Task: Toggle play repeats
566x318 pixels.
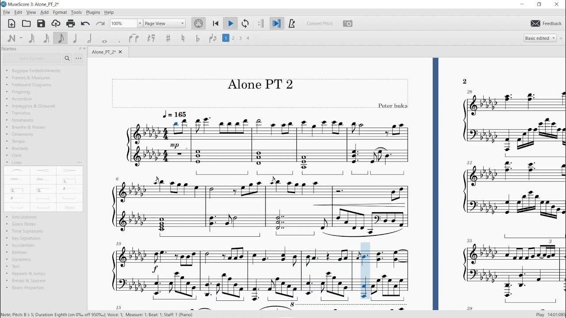Action: click(x=261, y=23)
